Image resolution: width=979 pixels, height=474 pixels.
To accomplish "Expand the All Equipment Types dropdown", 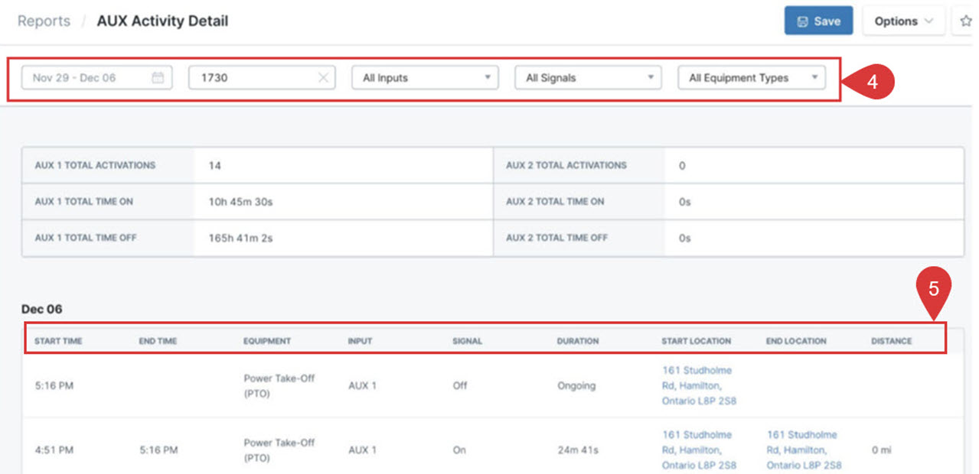I will click(x=752, y=77).
